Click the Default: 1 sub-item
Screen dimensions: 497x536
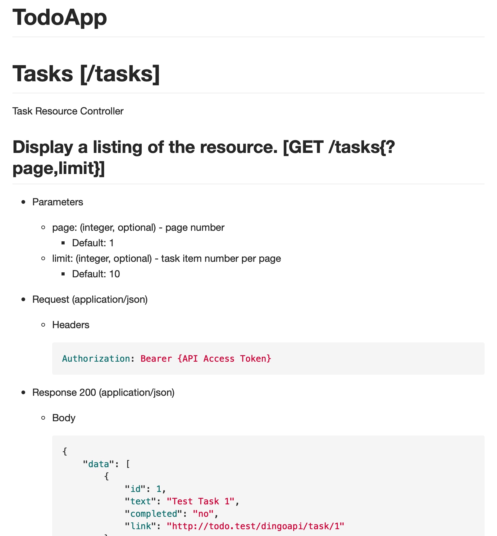[93, 243]
